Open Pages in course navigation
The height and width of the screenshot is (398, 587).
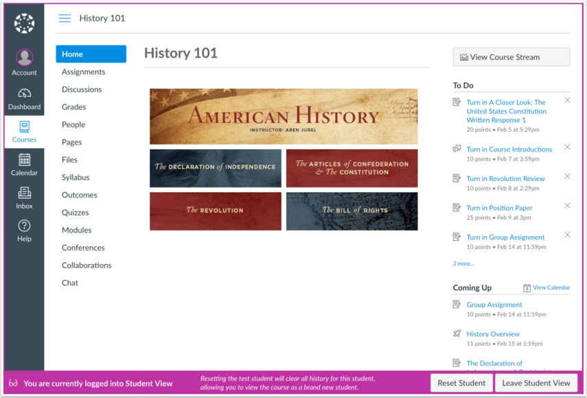(71, 142)
